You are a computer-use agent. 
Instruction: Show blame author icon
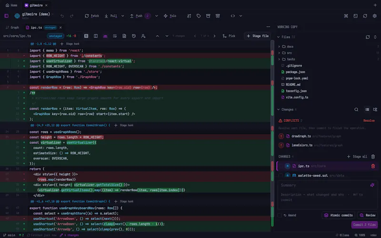click(x=143, y=36)
